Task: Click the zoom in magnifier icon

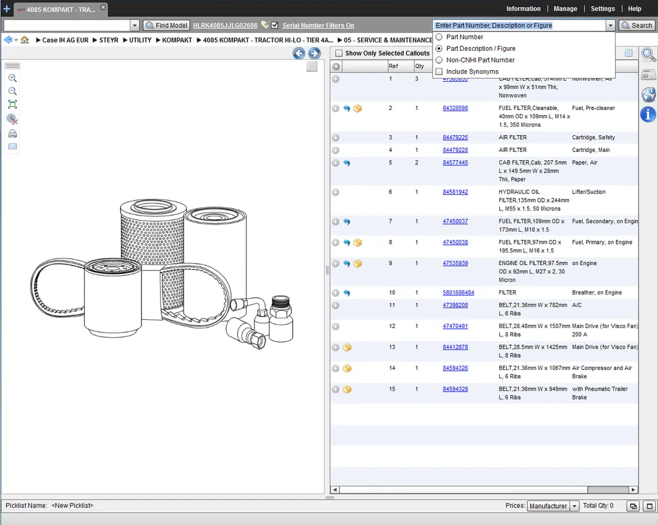Action: pos(13,78)
